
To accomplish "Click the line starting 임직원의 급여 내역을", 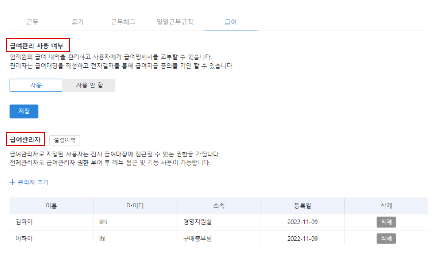I will [111, 57].
